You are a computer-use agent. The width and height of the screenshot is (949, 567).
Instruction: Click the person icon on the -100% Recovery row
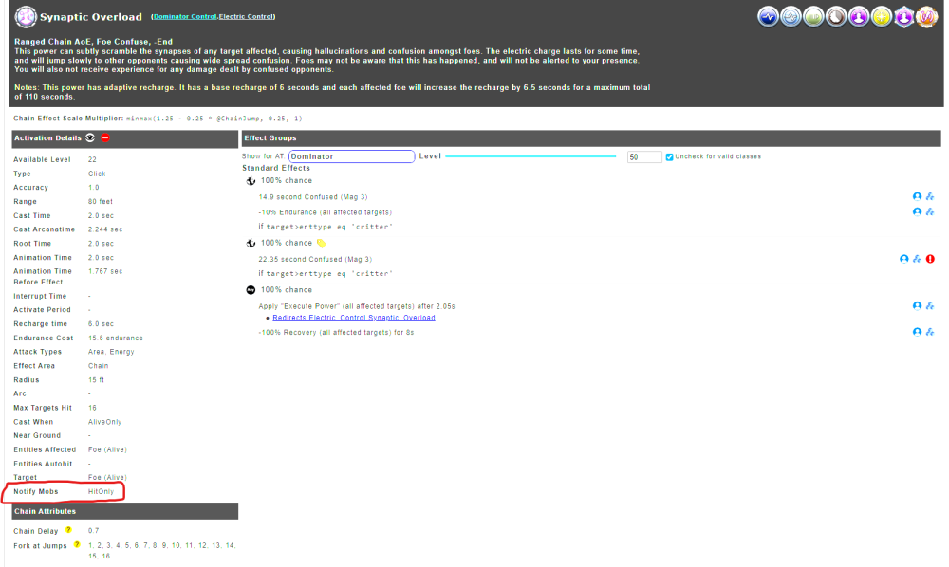pos(917,332)
